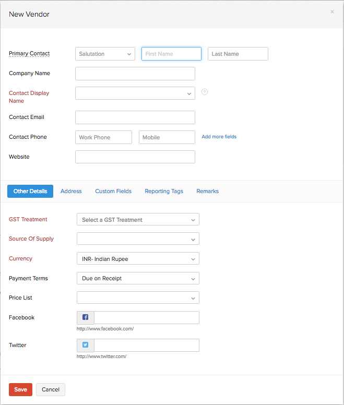Focus the First Name field
This screenshot has width=344, height=405.
172,54
